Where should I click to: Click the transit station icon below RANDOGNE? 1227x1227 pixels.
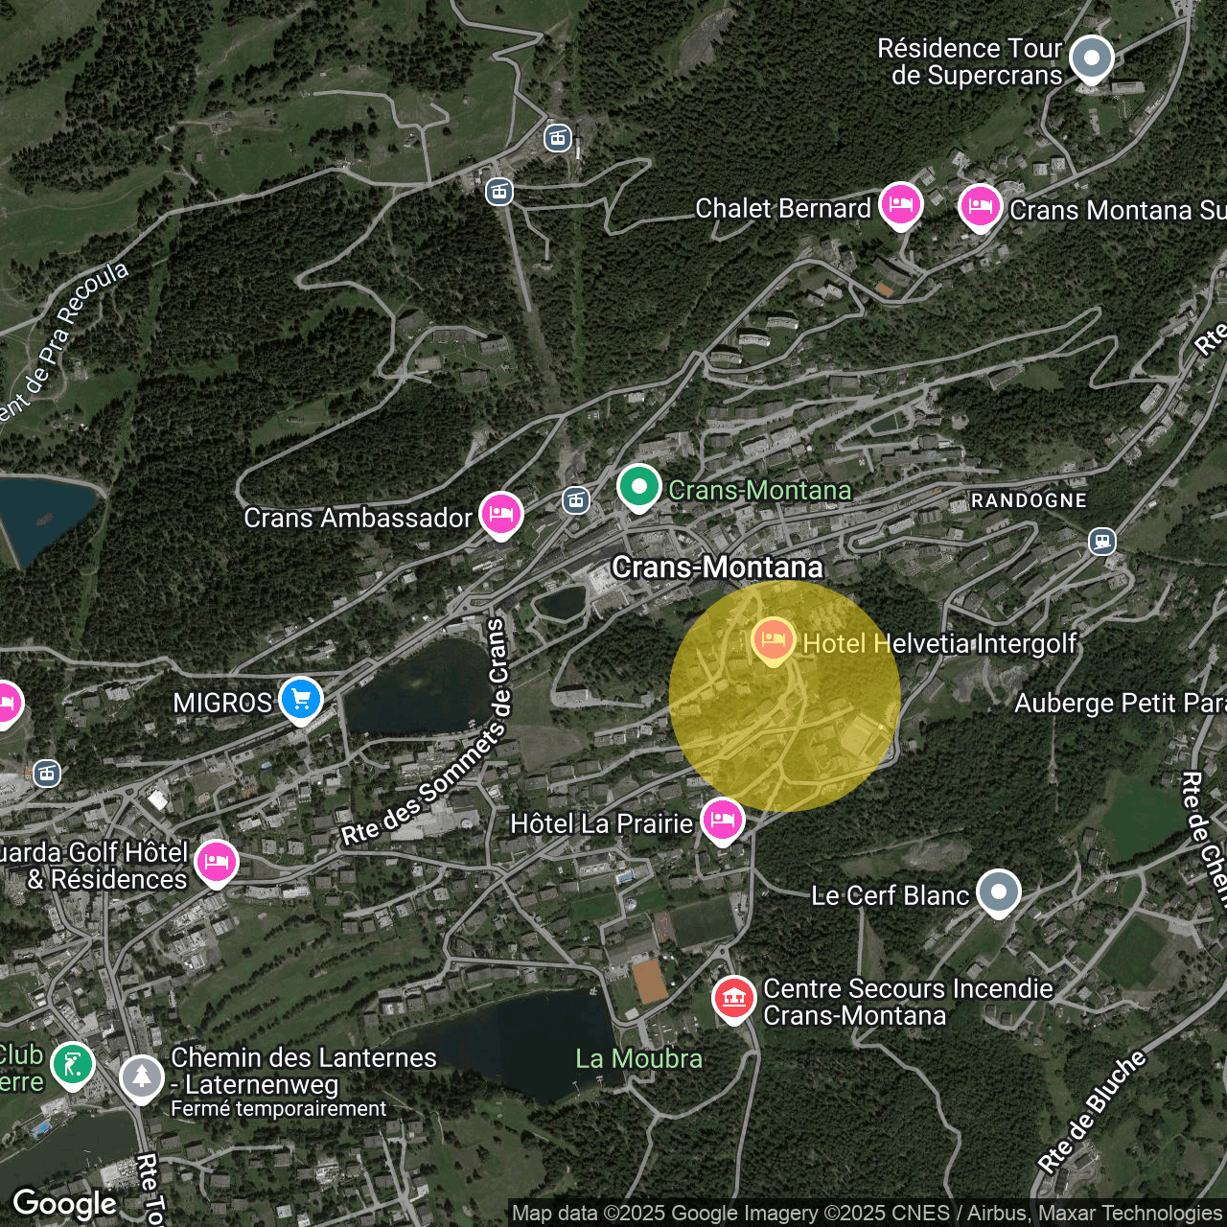[x=1102, y=542]
